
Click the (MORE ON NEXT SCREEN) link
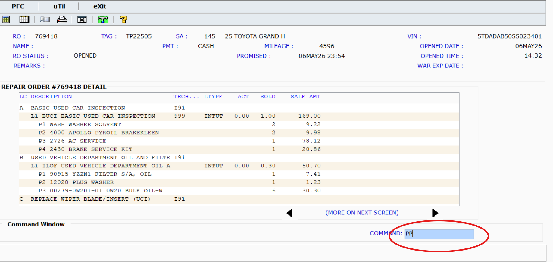[362, 213]
